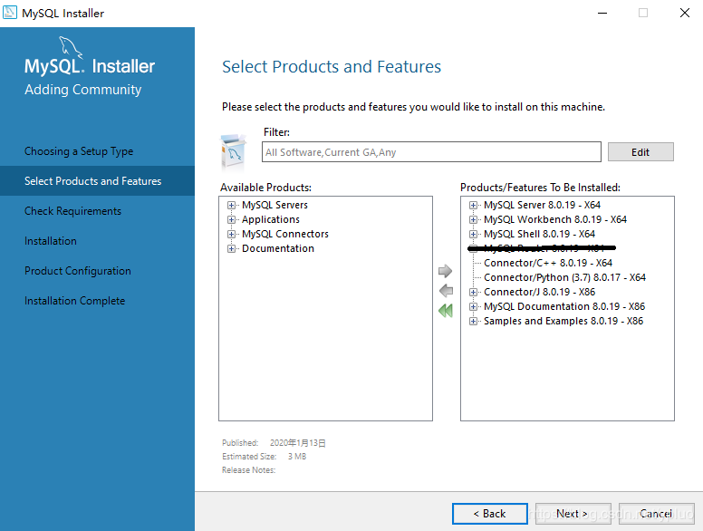Click the Release Notes label
The height and width of the screenshot is (531, 703).
coord(249,470)
